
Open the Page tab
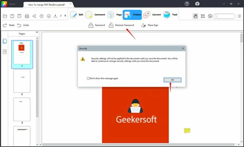(115, 15)
